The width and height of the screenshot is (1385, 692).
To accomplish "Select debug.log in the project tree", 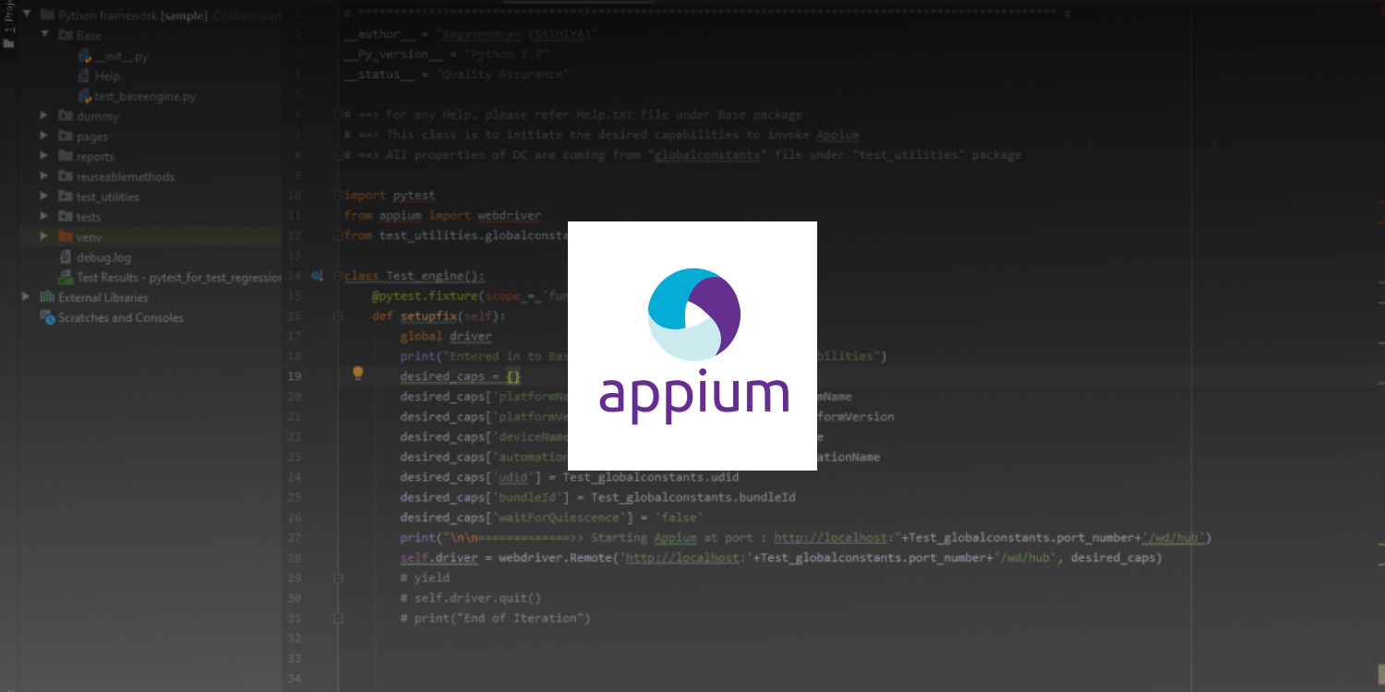I will (103, 257).
